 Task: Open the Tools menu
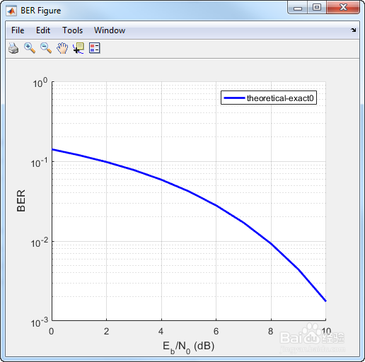72,30
